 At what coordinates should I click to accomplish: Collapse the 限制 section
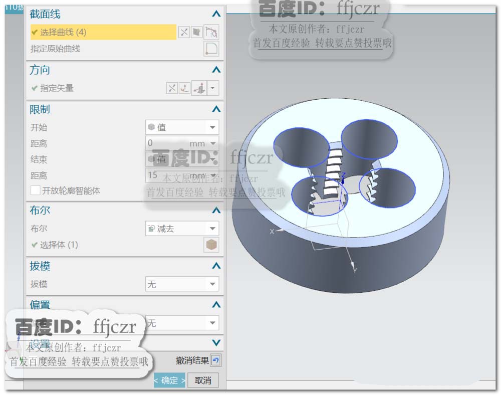pyautogui.click(x=216, y=109)
